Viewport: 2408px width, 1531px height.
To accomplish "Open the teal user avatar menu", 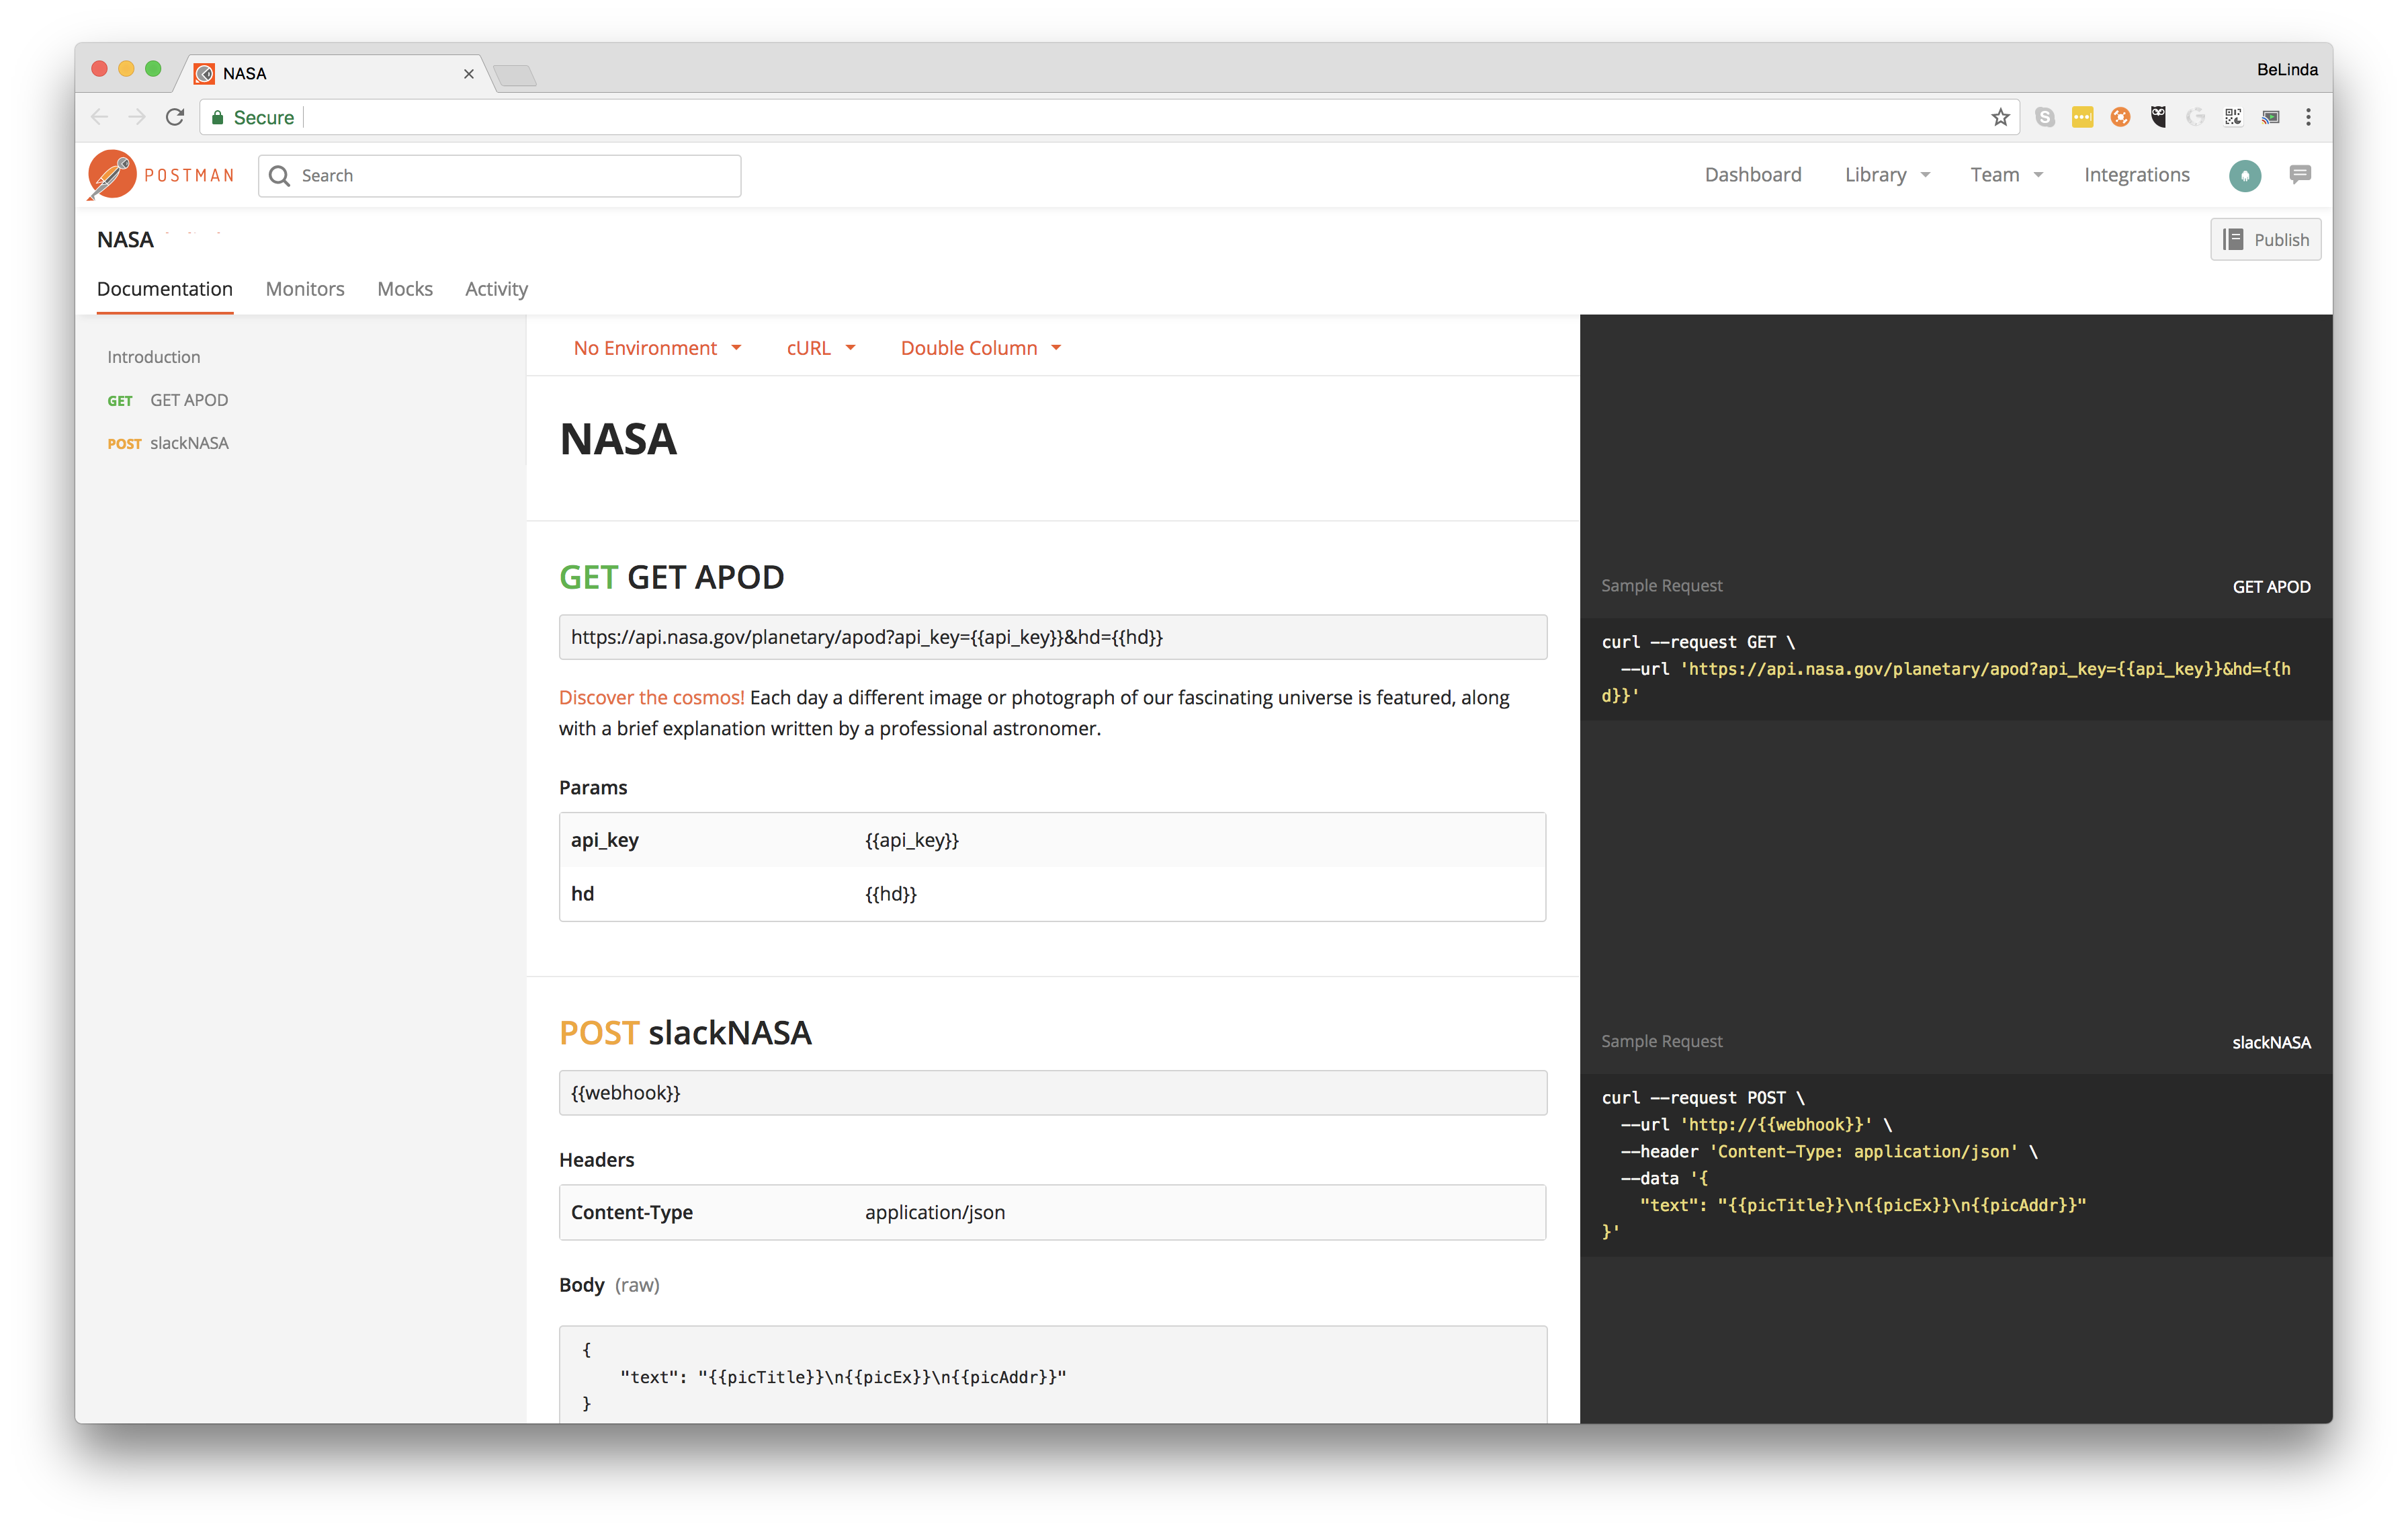I will pos(2244,175).
